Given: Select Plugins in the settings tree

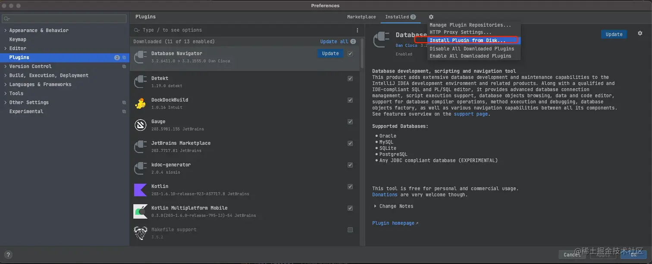Looking at the screenshot, I should click(x=65, y=58).
